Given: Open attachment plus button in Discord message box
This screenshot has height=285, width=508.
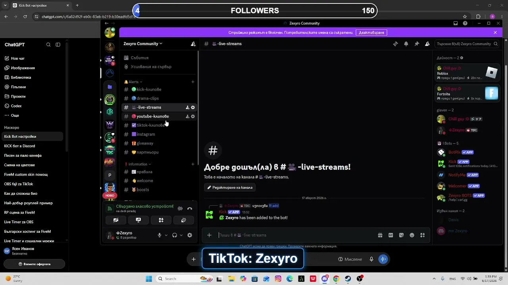Looking at the screenshot, I should tap(209, 235).
